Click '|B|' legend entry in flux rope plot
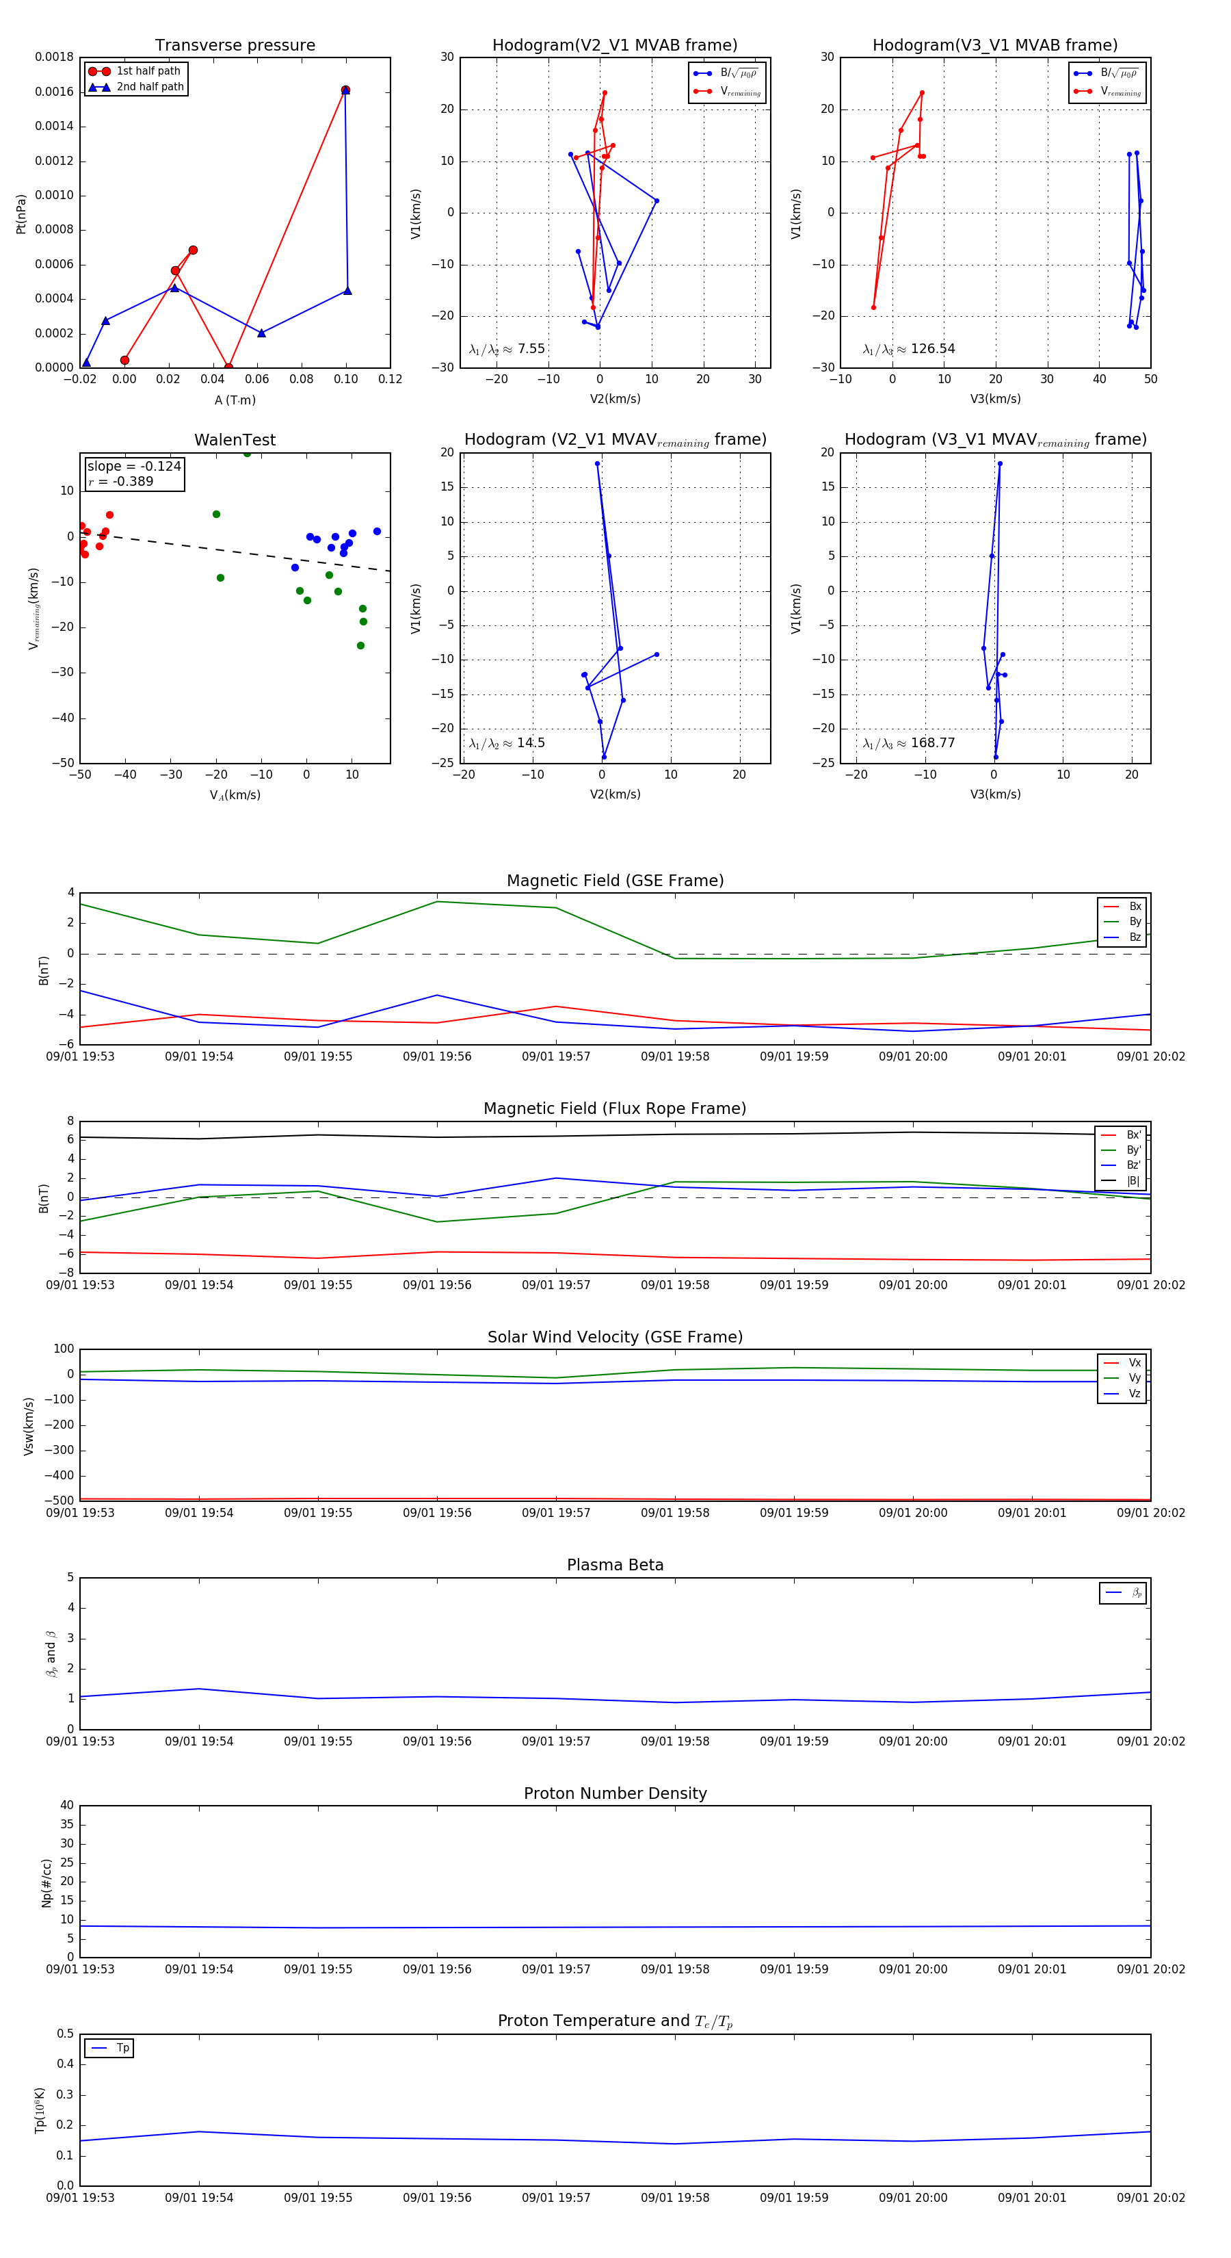This screenshot has height=2258, width=1231. [x=1121, y=1181]
